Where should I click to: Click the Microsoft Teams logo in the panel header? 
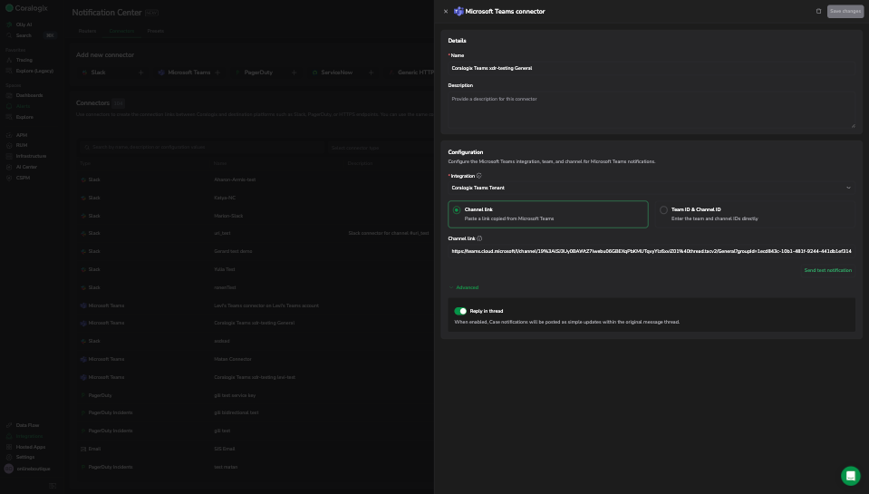(459, 11)
